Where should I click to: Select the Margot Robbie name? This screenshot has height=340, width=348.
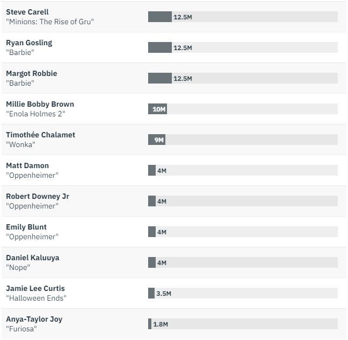31,73
